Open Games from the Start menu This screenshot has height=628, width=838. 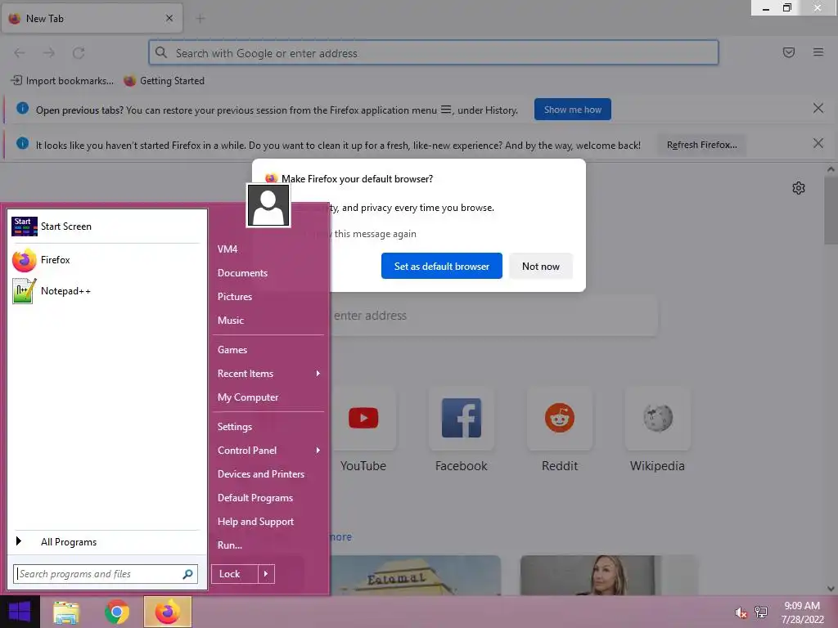point(232,350)
